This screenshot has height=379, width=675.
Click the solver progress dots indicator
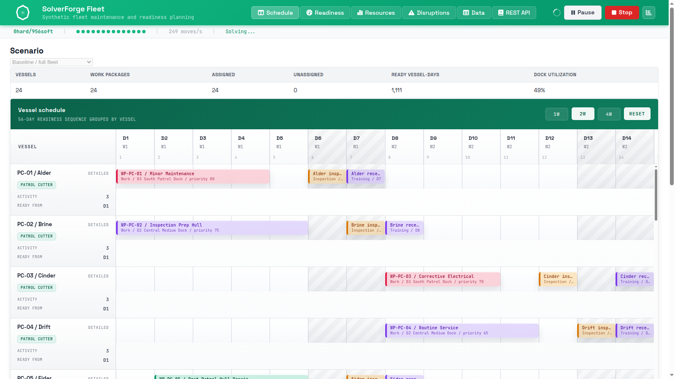[111, 32]
